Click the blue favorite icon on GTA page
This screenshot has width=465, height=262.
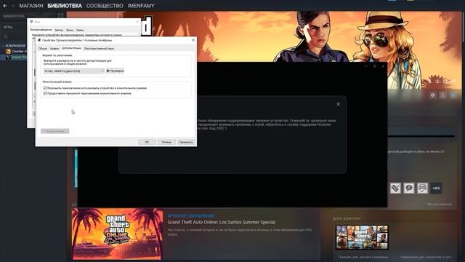(453, 95)
